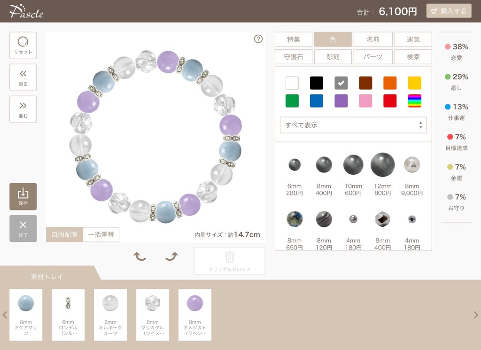
Task: Open the 守護石 tab
Action: (294, 57)
